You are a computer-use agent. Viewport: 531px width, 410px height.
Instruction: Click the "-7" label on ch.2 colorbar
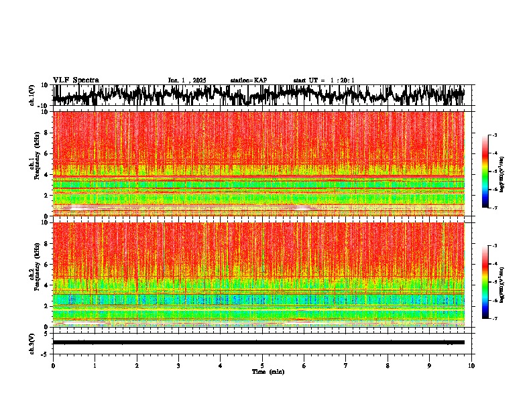[495, 318]
